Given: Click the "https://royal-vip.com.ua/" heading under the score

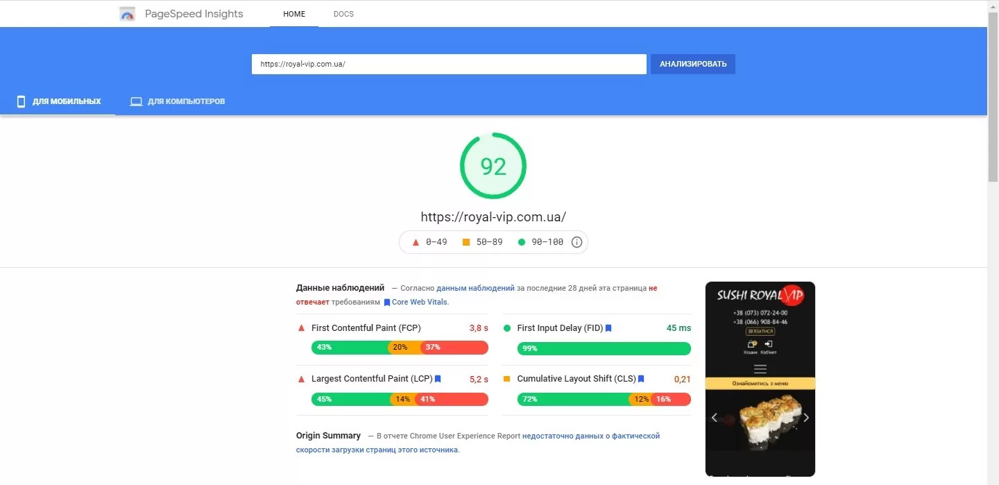Looking at the screenshot, I should 493,216.
